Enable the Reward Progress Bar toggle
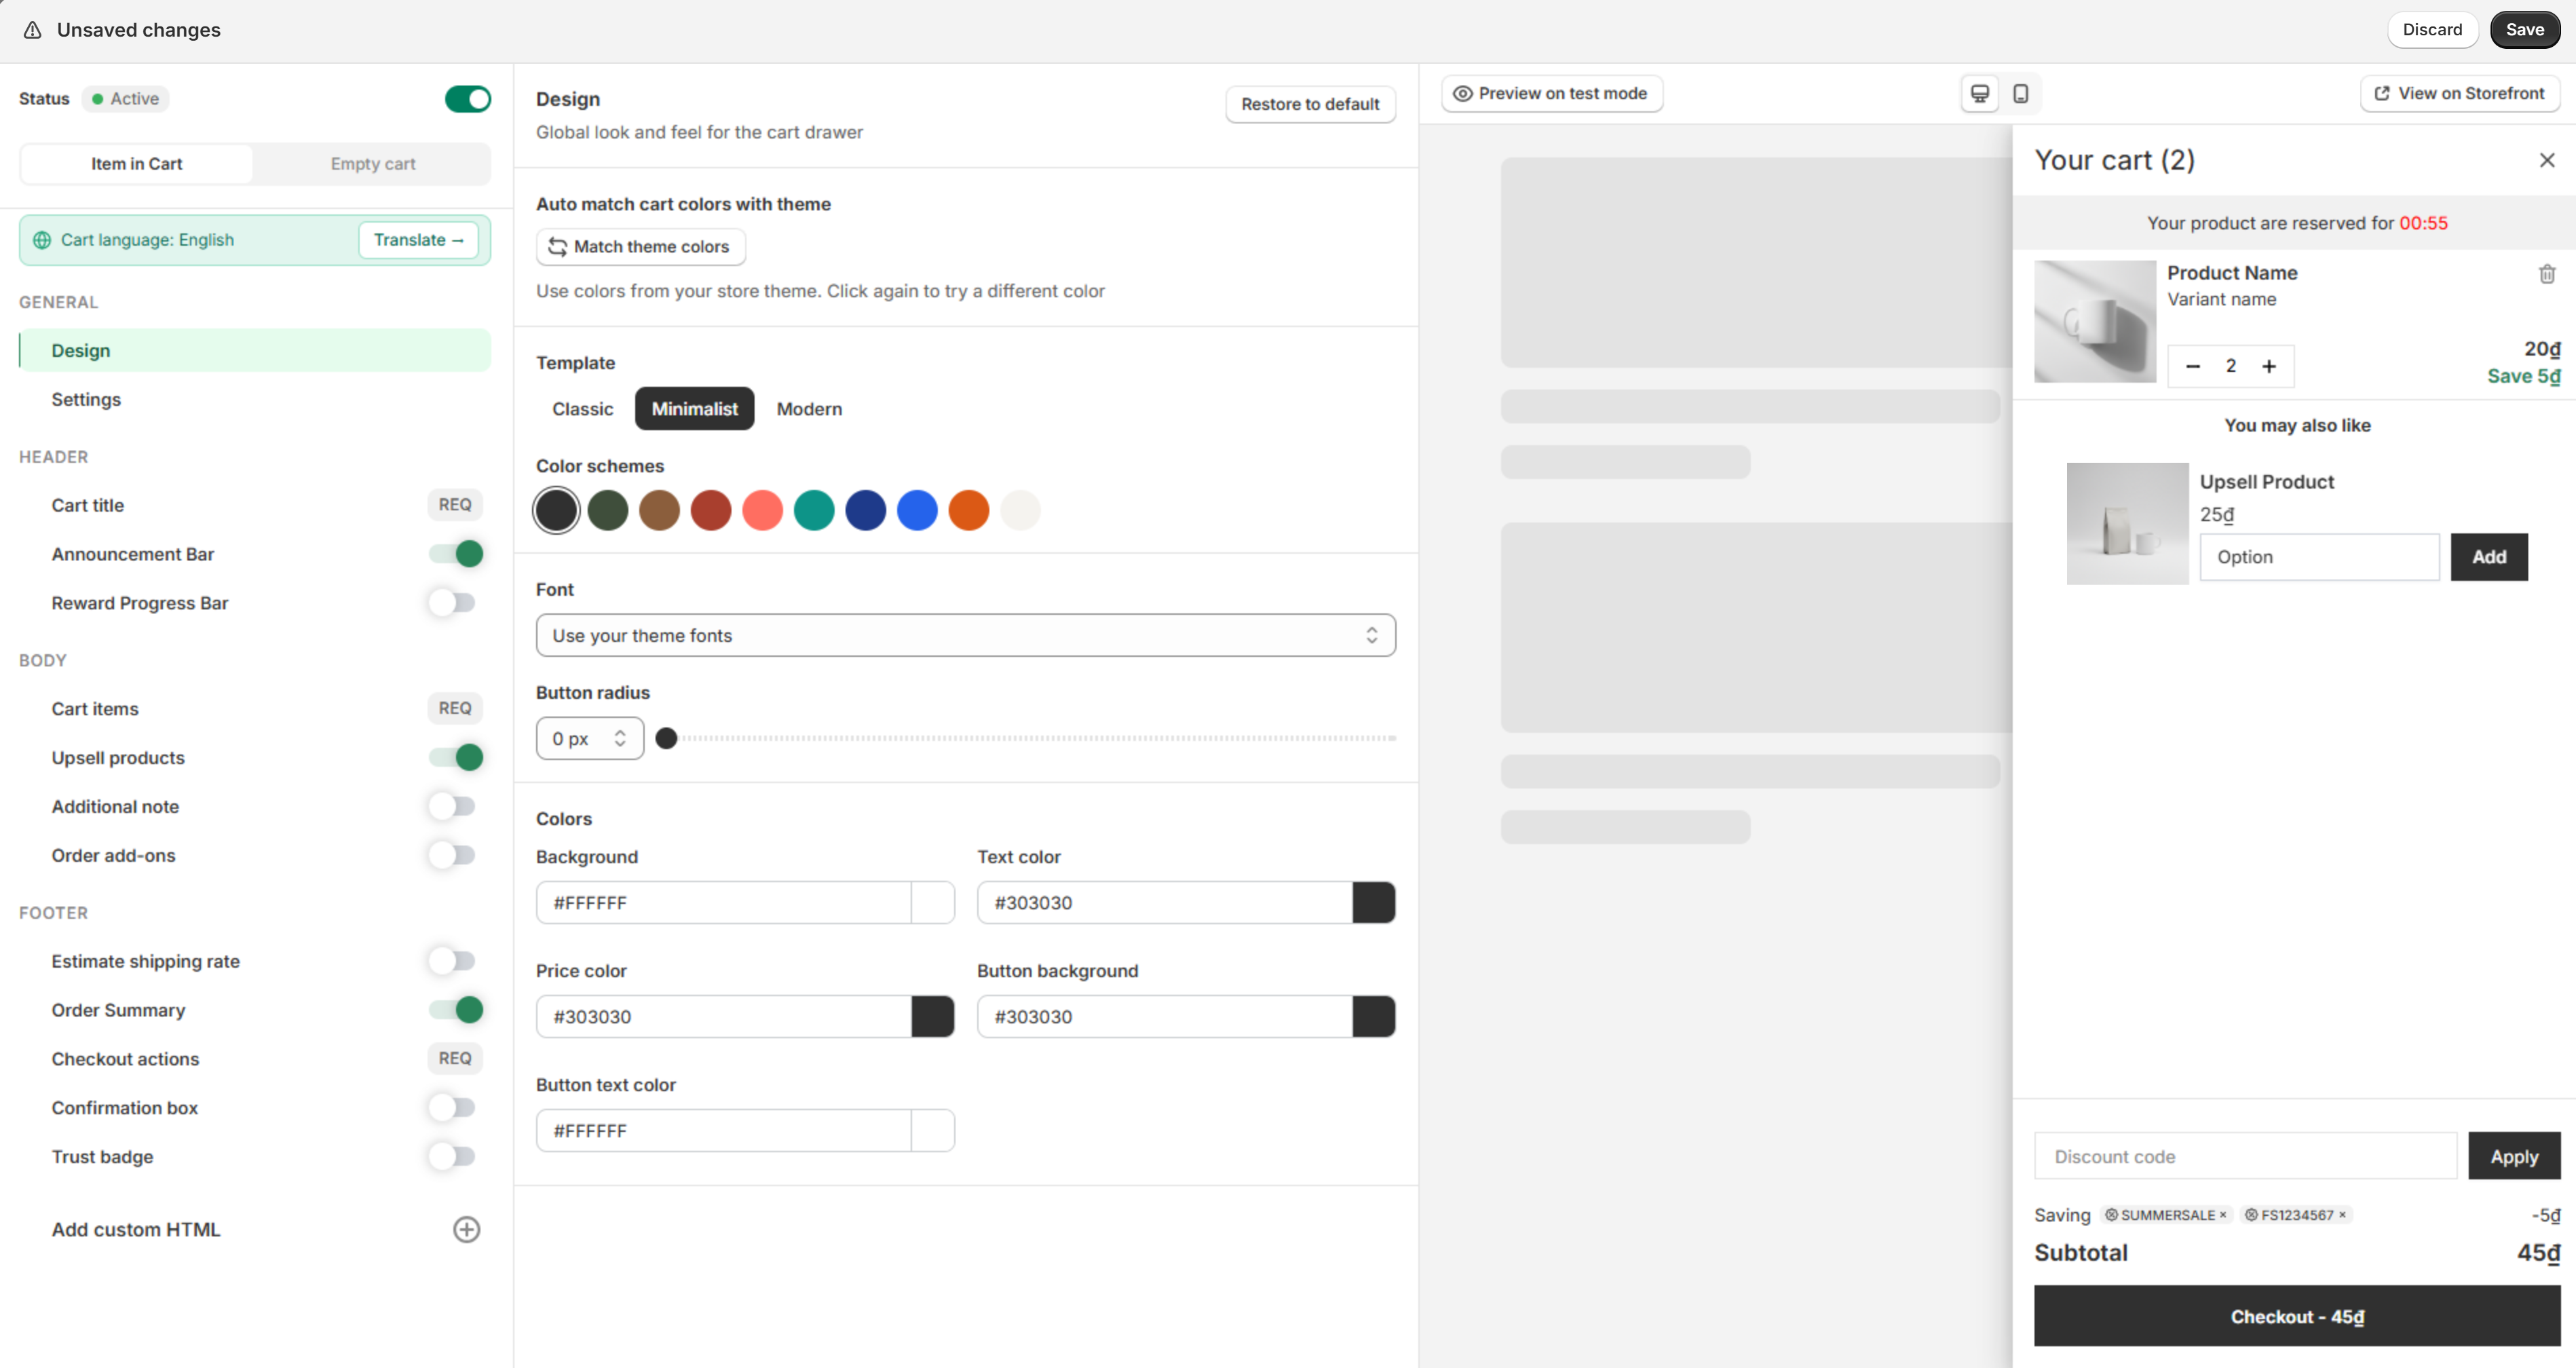Viewport: 2576px width, 1368px height. (452, 603)
